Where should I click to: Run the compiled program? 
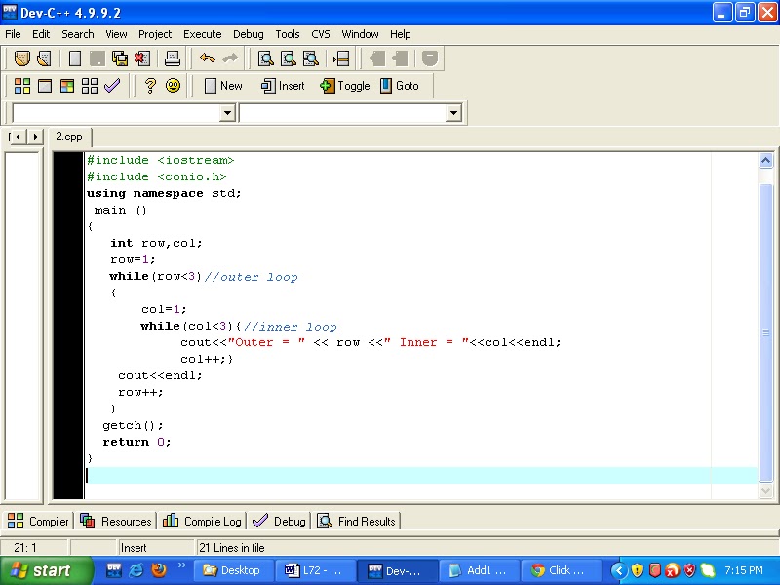click(44, 86)
